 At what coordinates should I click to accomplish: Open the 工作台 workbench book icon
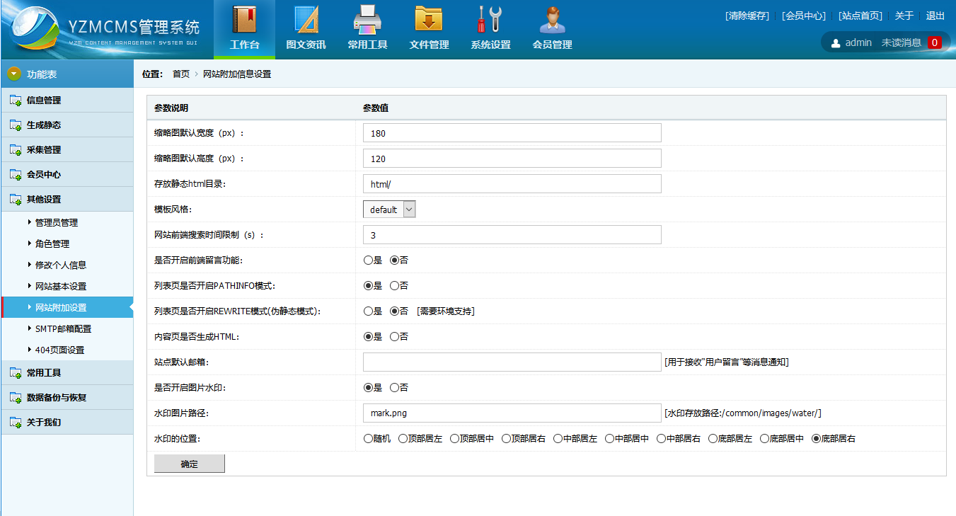click(244, 20)
